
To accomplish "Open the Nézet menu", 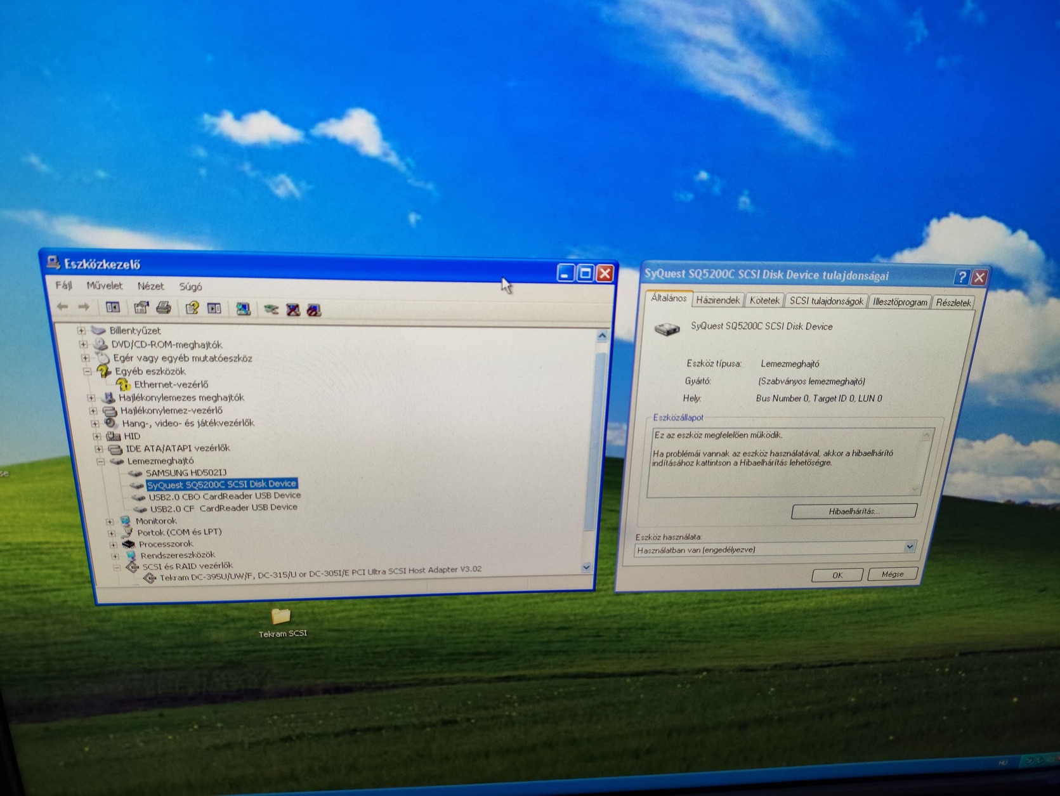I will tap(150, 286).
